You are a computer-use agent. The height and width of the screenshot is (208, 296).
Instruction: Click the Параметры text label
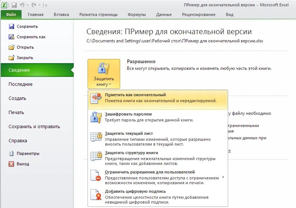(28, 153)
